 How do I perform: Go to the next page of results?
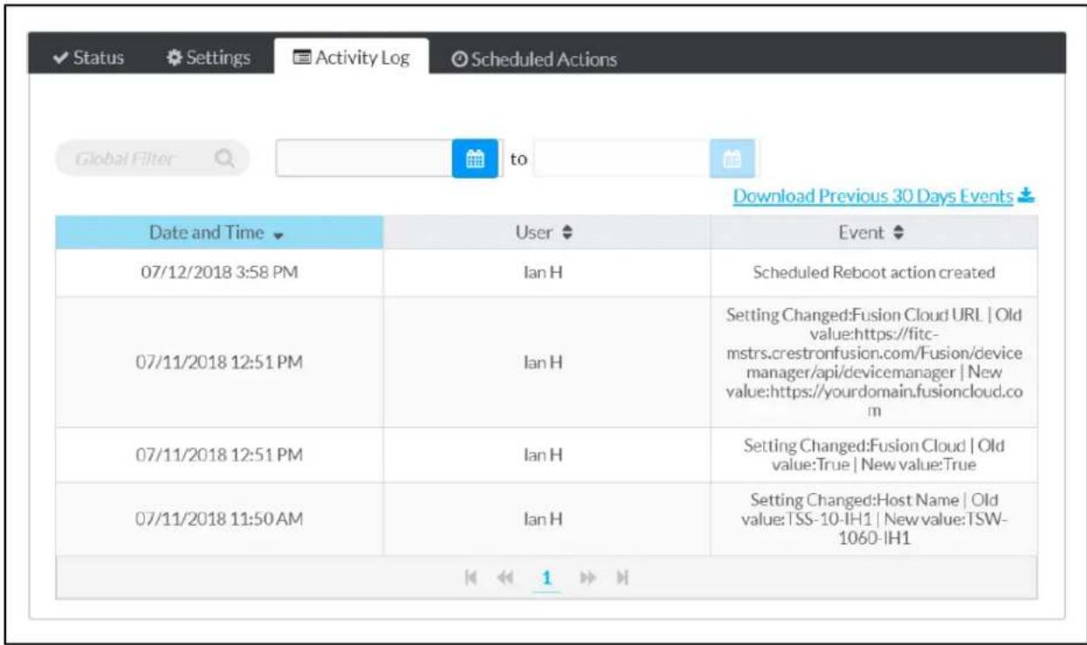pyautogui.click(x=588, y=578)
